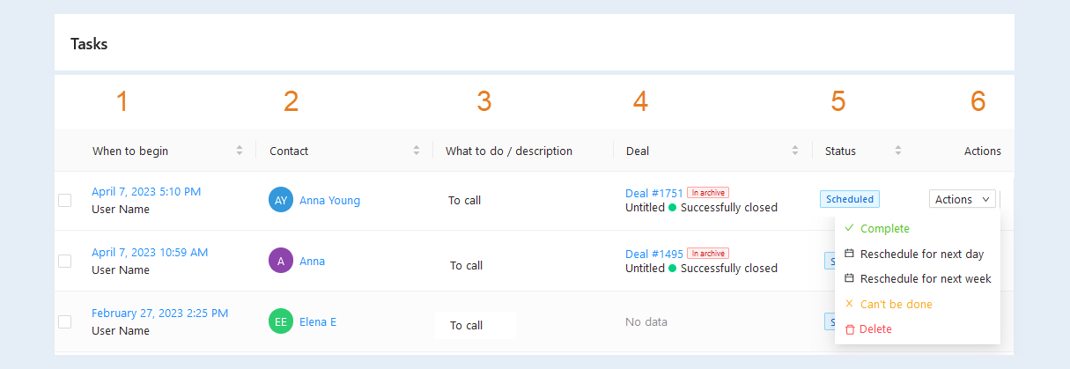Click the AY avatar for Anna Young
The image size is (1070, 369).
coord(281,200)
